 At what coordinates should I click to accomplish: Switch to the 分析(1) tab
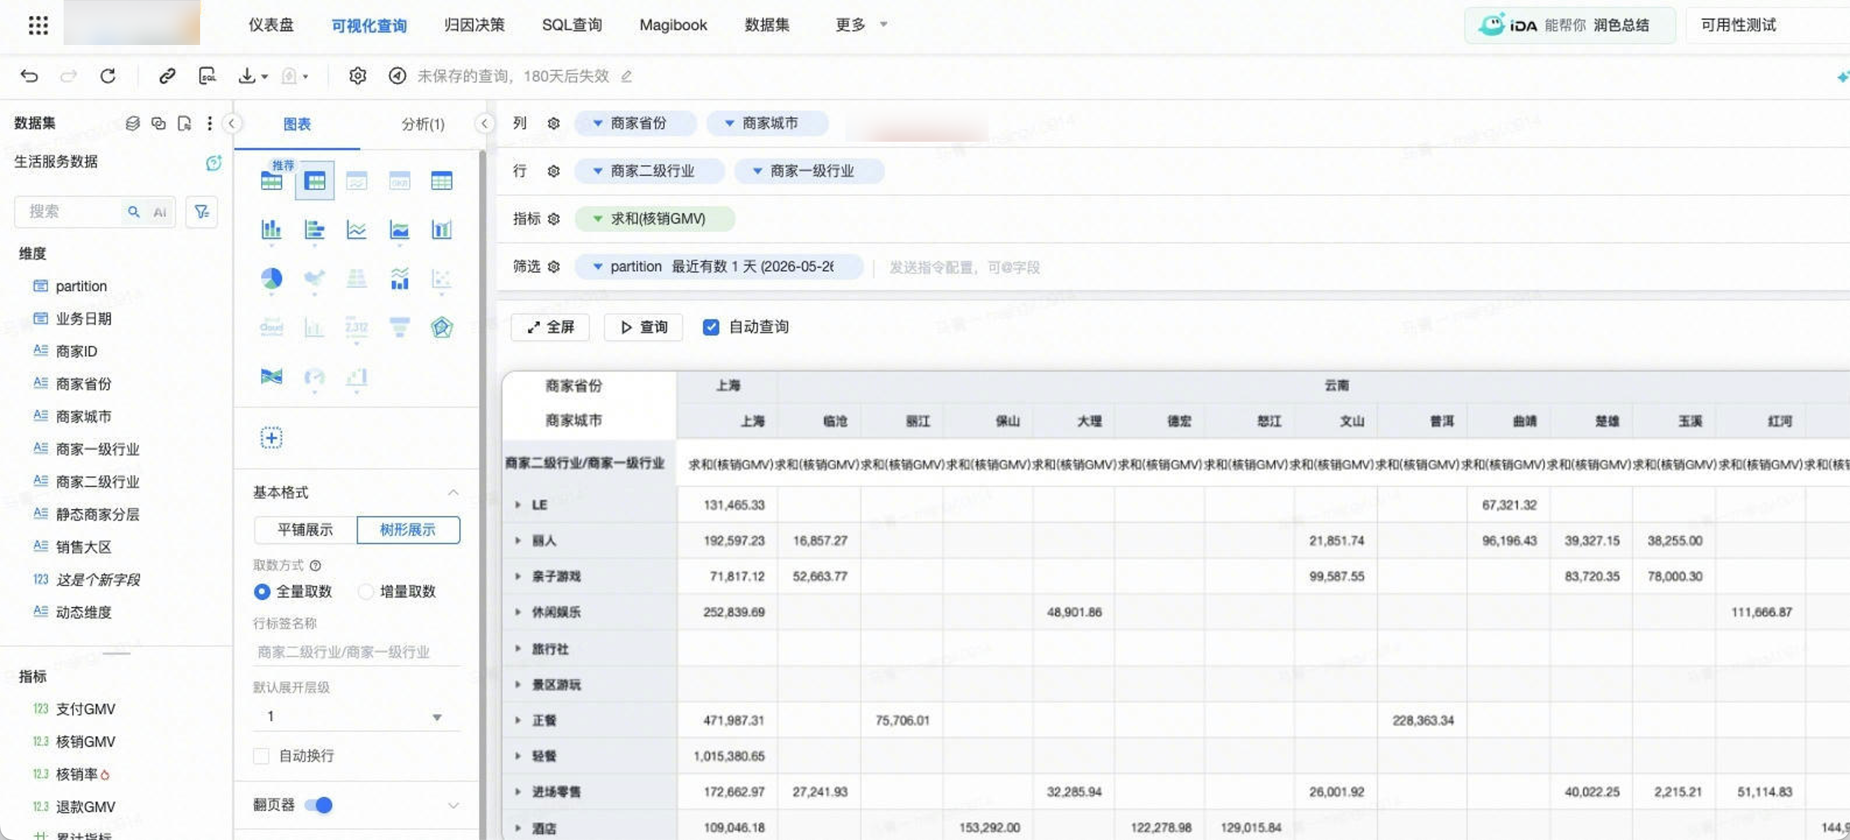click(422, 124)
